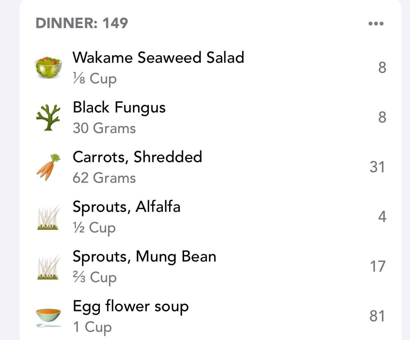Tap the 17 calorie value for mung bean
The height and width of the screenshot is (340, 410).
(x=378, y=266)
